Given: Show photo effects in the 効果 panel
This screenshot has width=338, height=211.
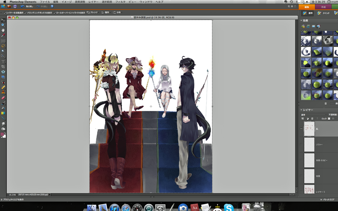Looking at the screenshot, I should [x=313, y=26].
